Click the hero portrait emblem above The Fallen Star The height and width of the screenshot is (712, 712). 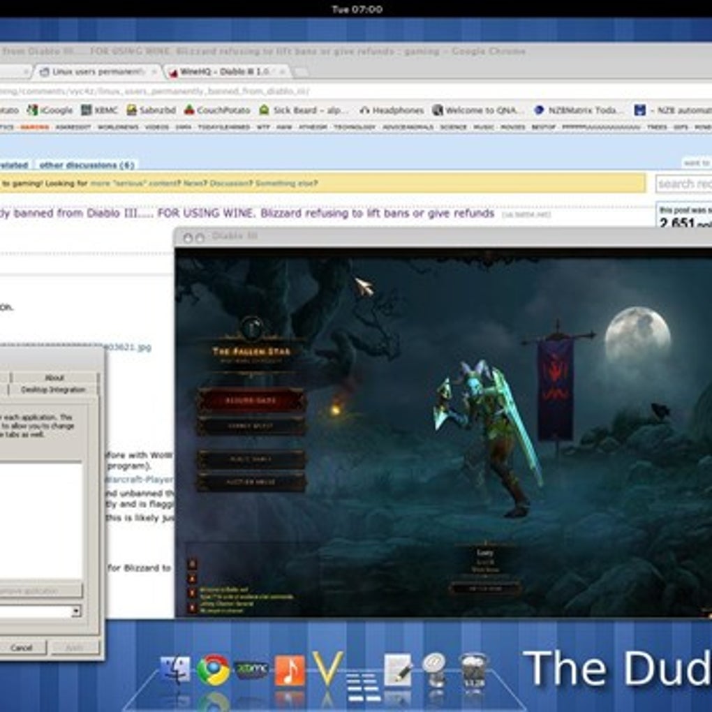(251, 327)
